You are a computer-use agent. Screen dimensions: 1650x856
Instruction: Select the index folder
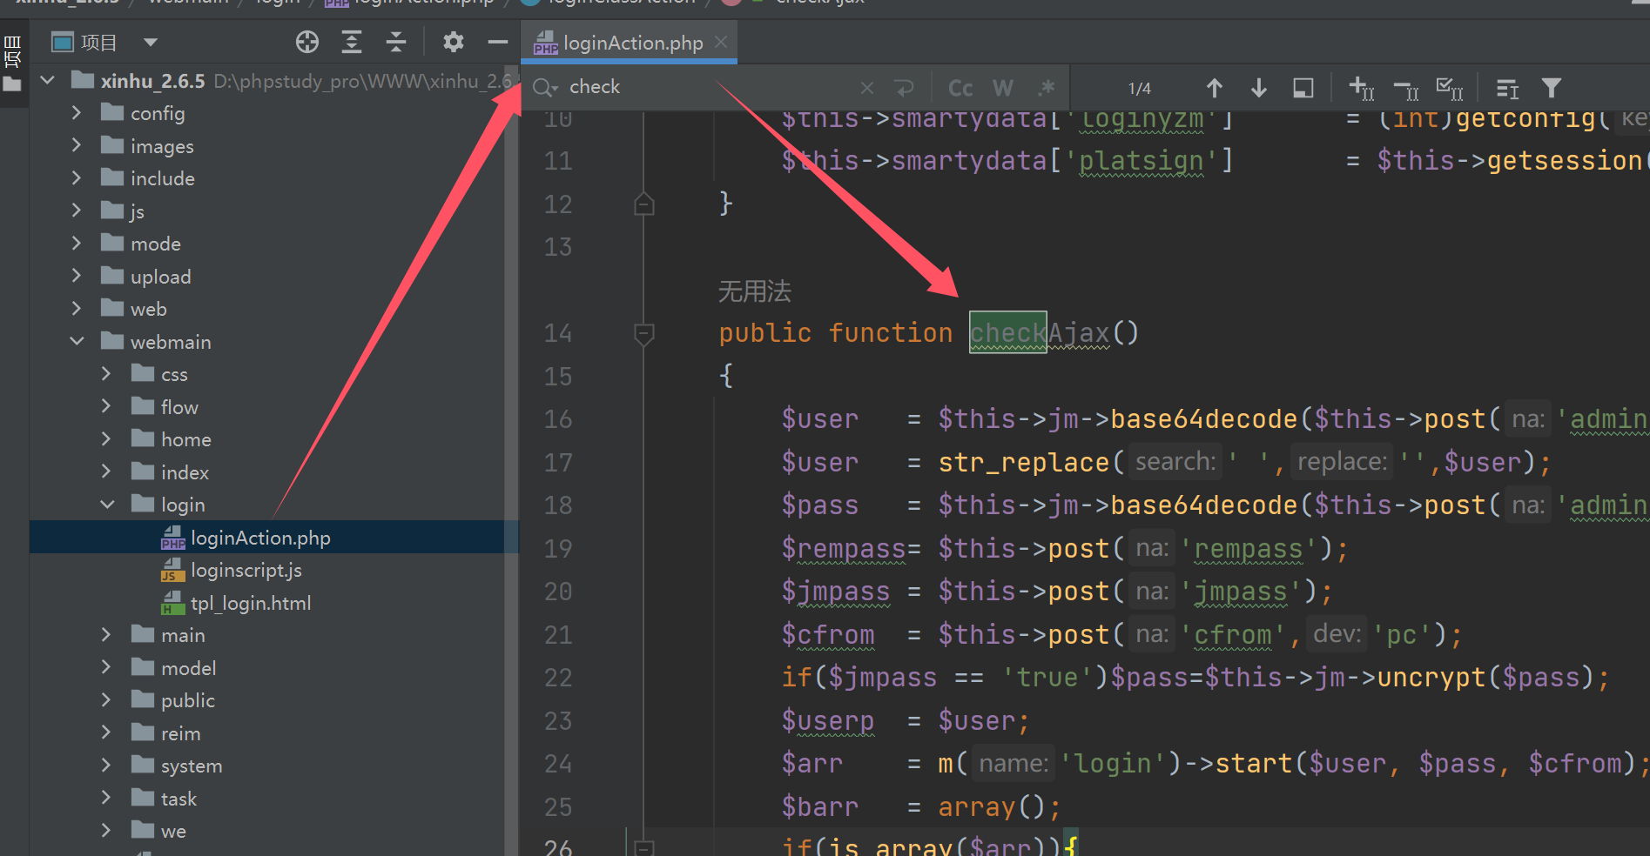click(185, 472)
